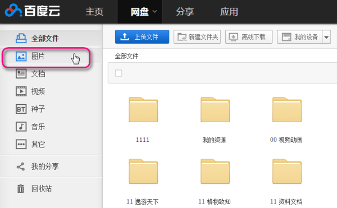Open 我的分享 label
The image size is (337, 208).
click(45, 167)
